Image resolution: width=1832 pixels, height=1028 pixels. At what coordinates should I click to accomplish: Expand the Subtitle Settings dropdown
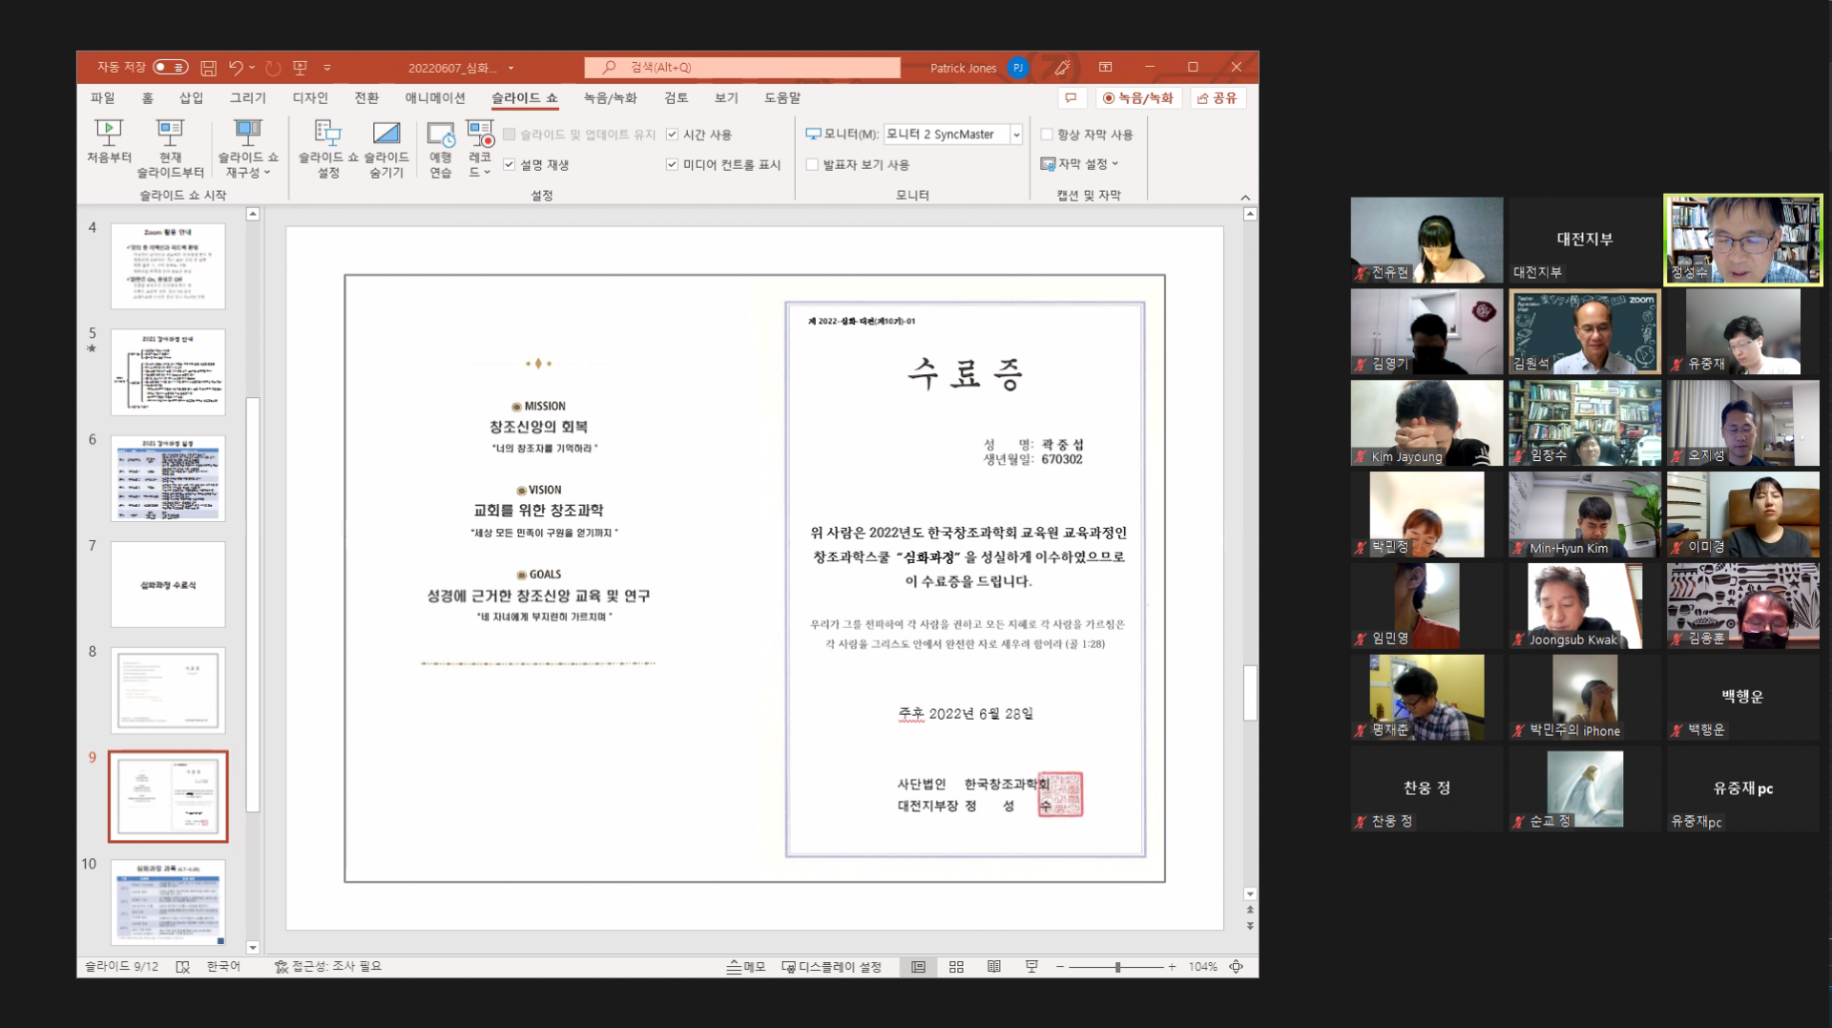tap(1080, 164)
